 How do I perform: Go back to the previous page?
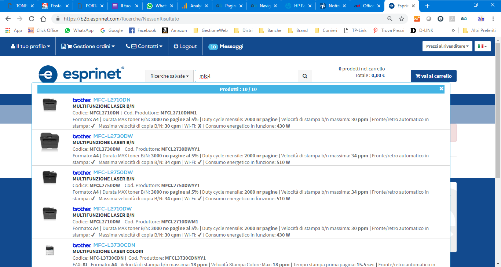point(8,19)
